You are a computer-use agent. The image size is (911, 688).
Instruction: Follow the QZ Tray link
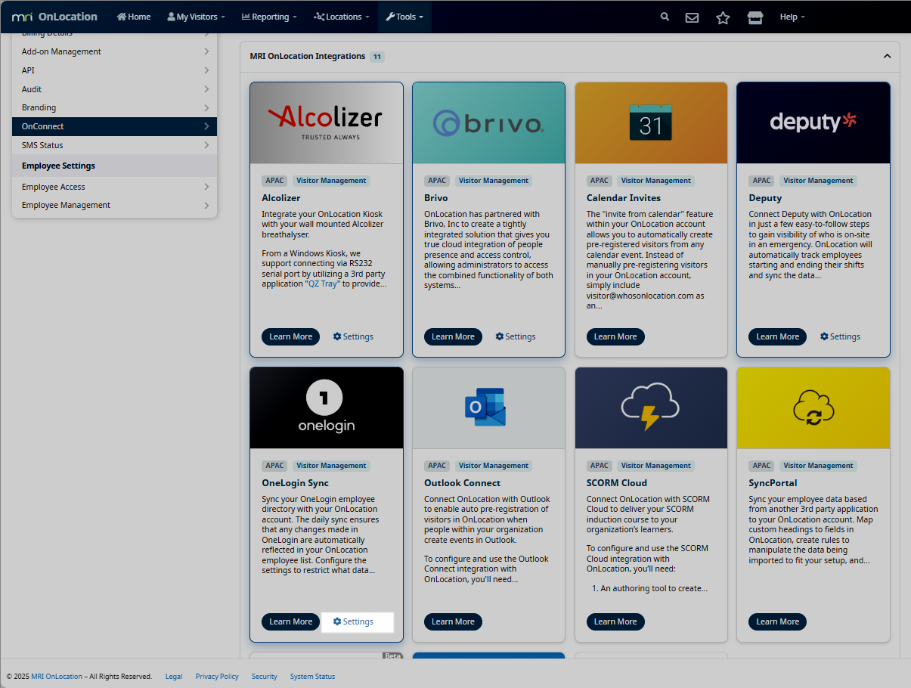click(x=323, y=284)
